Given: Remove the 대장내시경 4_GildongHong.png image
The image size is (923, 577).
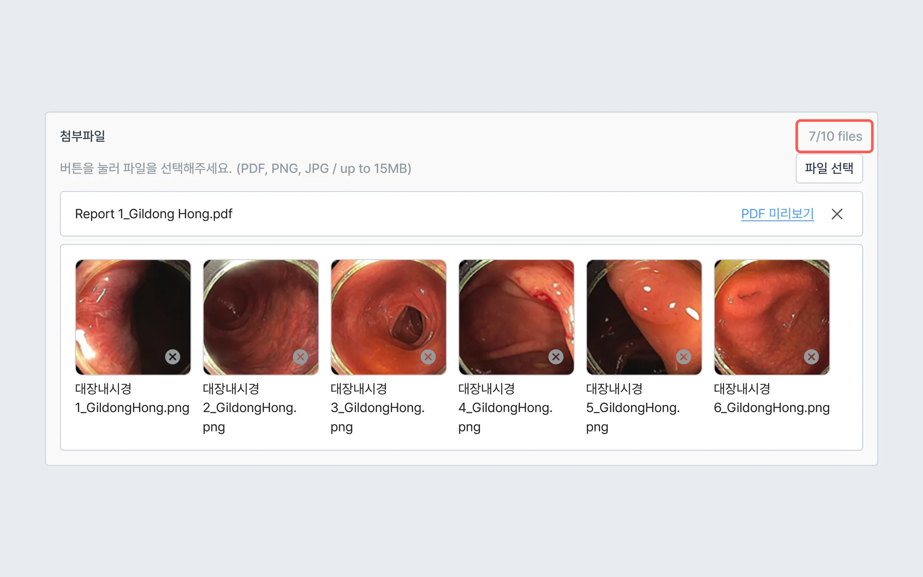Looking at the screenshot, I should click(x=556, y=357).
